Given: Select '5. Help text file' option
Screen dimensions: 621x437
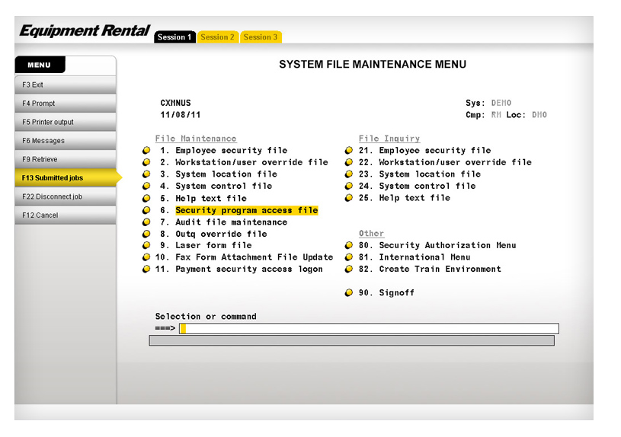Looking at the screenshot, I should [x=203, y=198].
